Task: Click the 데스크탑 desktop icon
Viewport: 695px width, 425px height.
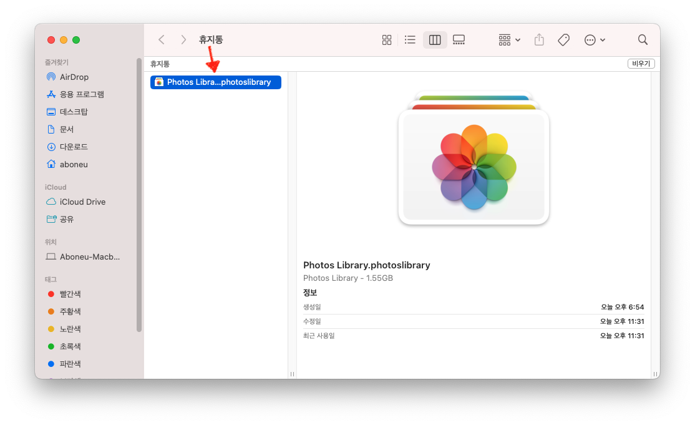Action: point(51,112)
